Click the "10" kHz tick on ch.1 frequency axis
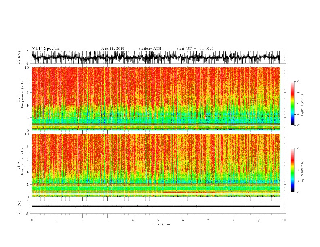The image size is (320, 247). (x=27, y=67)
